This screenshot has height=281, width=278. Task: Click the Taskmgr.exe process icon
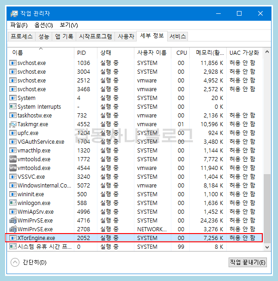(13, 124)
